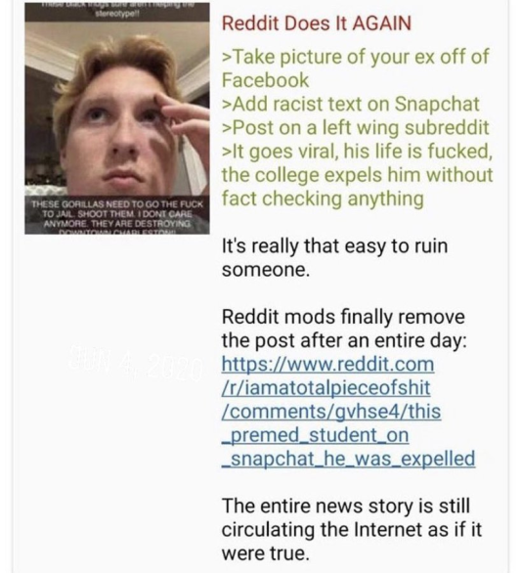Click the final words 'were true.'
The image size is (521, 573).
266,553
